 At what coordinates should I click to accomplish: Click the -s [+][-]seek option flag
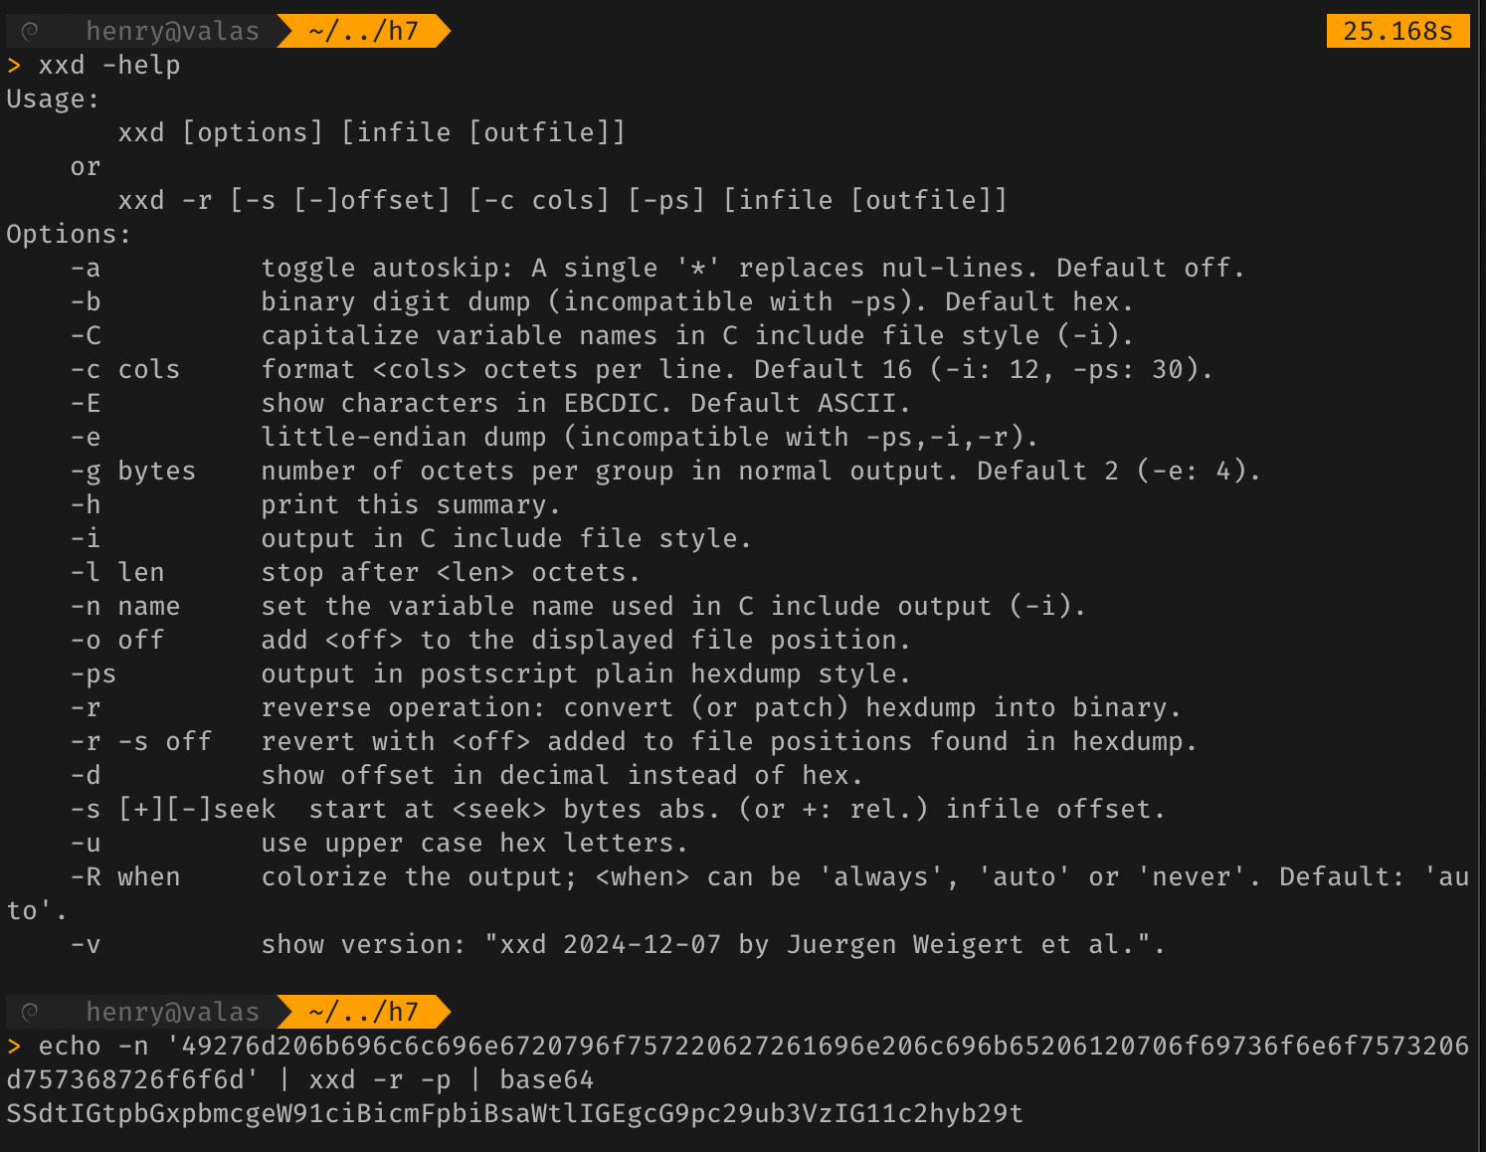click(x=173, y=810)
